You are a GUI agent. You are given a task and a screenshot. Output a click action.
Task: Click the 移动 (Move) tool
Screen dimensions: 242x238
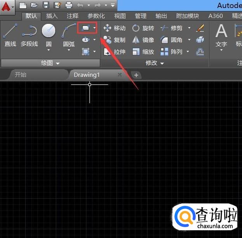pyautogui.click(x=114, y=28)
